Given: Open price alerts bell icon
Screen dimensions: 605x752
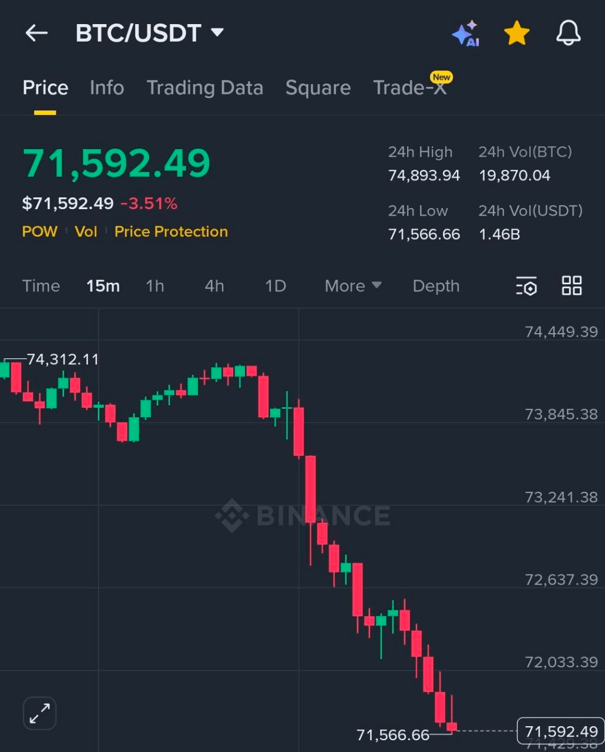Looking at the screenshot, I should [568, 33].
